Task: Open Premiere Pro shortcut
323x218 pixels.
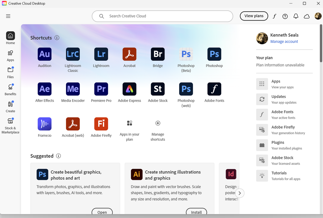Action: point(101,89)
